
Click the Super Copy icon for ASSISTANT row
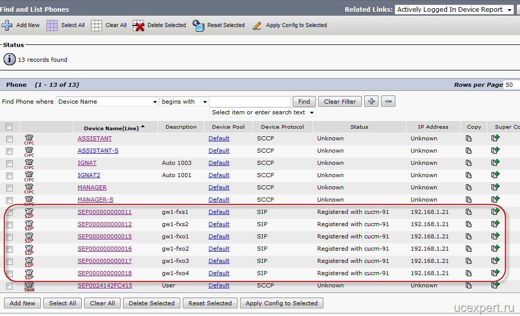[495, 138]
